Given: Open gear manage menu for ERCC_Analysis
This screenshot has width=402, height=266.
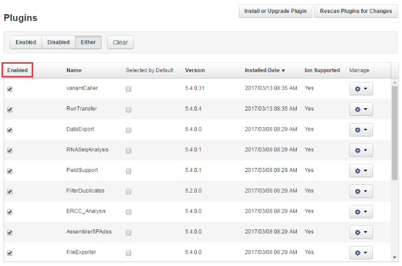Looking at the screenshot, I should click(361, 212).
